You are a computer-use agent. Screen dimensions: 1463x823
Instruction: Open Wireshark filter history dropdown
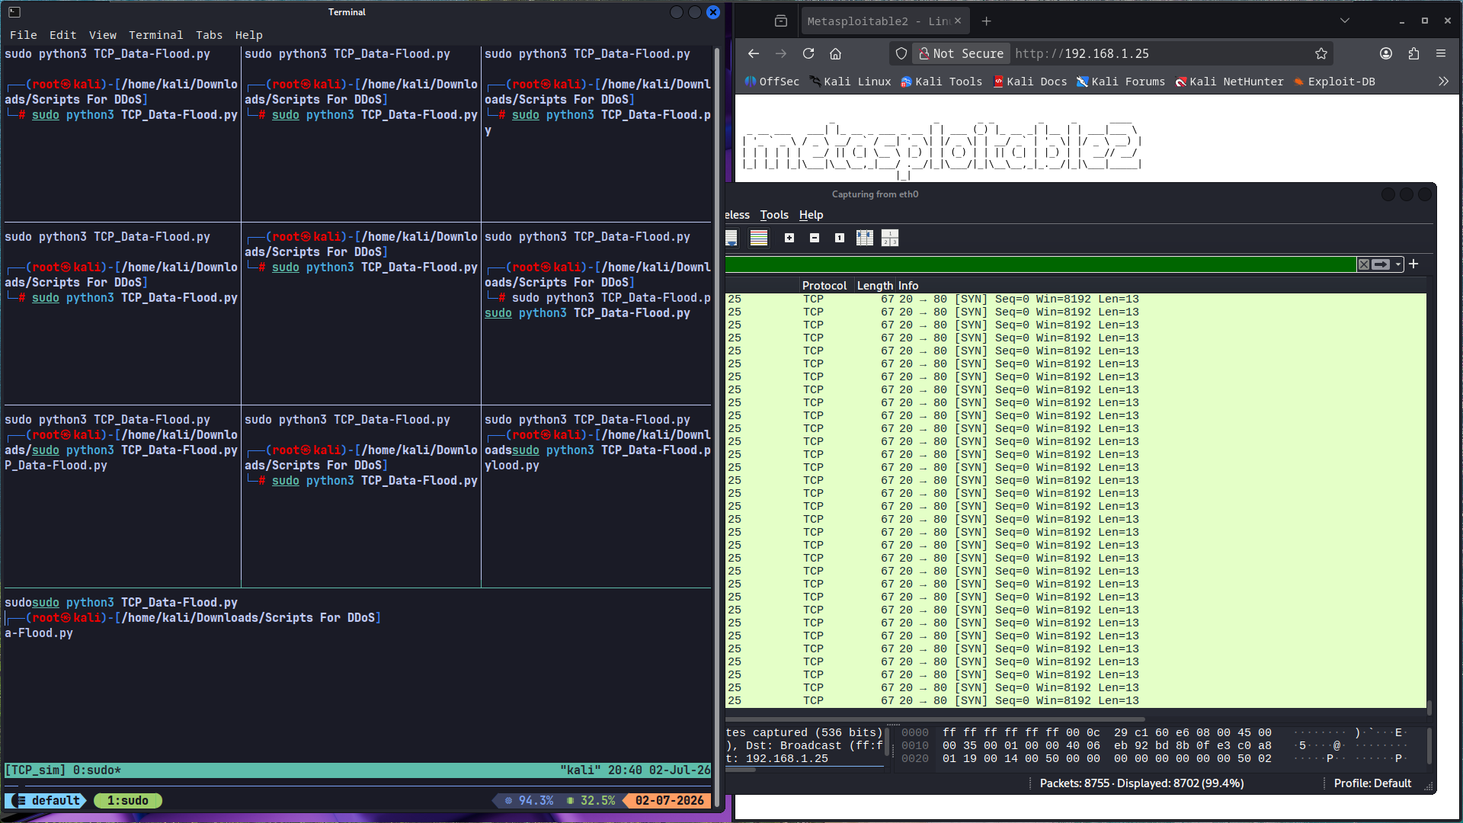(1398, 264)
